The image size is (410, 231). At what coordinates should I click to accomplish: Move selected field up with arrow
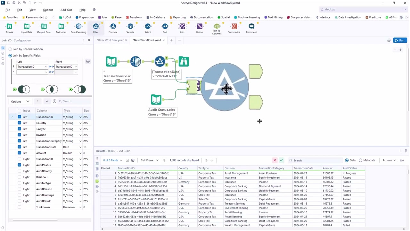pos(37,101)
